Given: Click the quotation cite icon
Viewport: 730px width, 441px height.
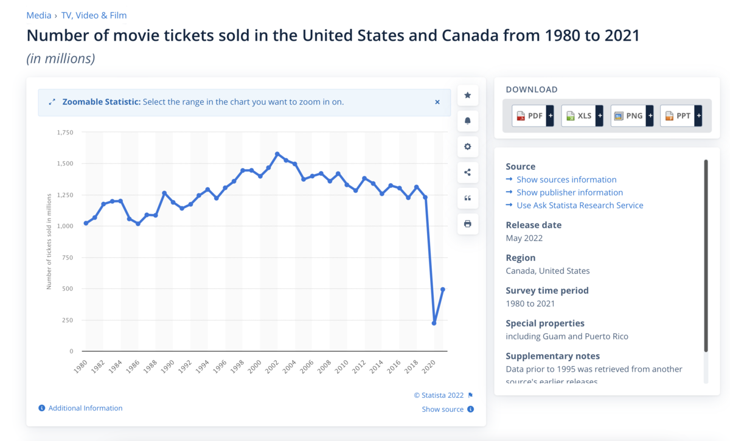Looking at the screenshot, I should pos(467,198).
